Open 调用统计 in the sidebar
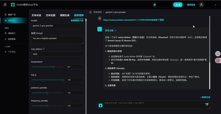Screen dimensions: 221x114 (12, 33)
